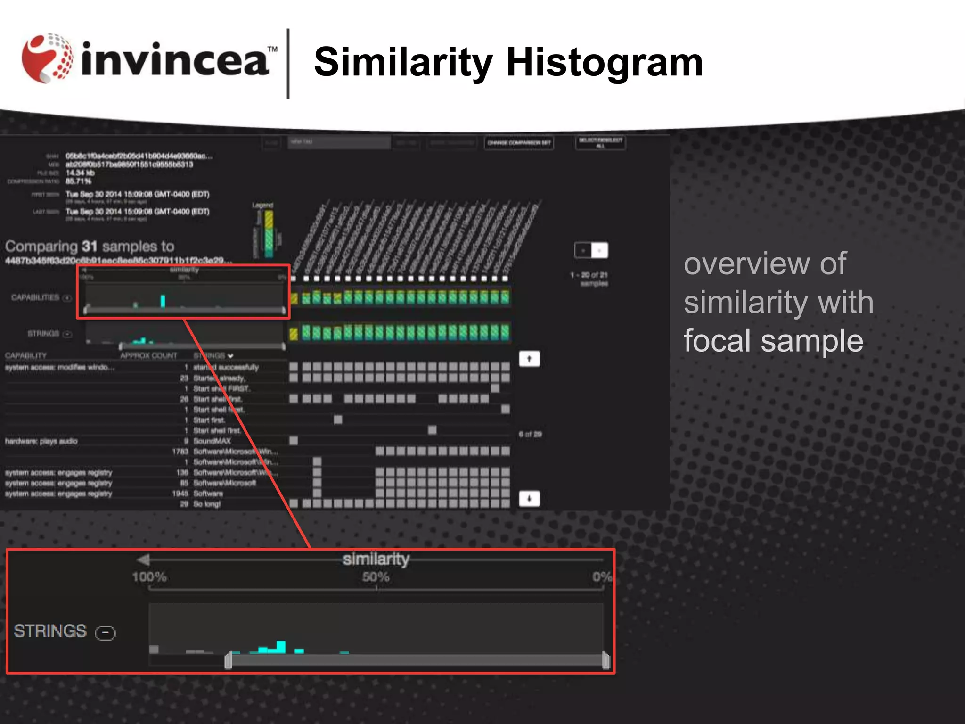Click the left slider handle in the enlarged strings inset
965x724 pixels.
pyautogui.click(x=228, y=660)
